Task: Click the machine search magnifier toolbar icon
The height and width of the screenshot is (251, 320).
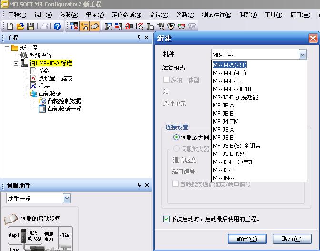Action: [160, 26]
